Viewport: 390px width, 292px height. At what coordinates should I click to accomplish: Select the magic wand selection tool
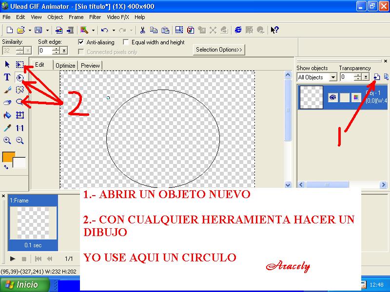[x=19, y=90]
